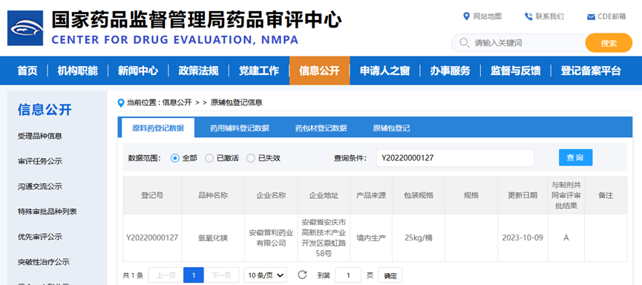The width and height of the screenshot is (642, 285).
Task: Open 突破性治疗公示 in the sidebar
Action: (x=43, y=262)
